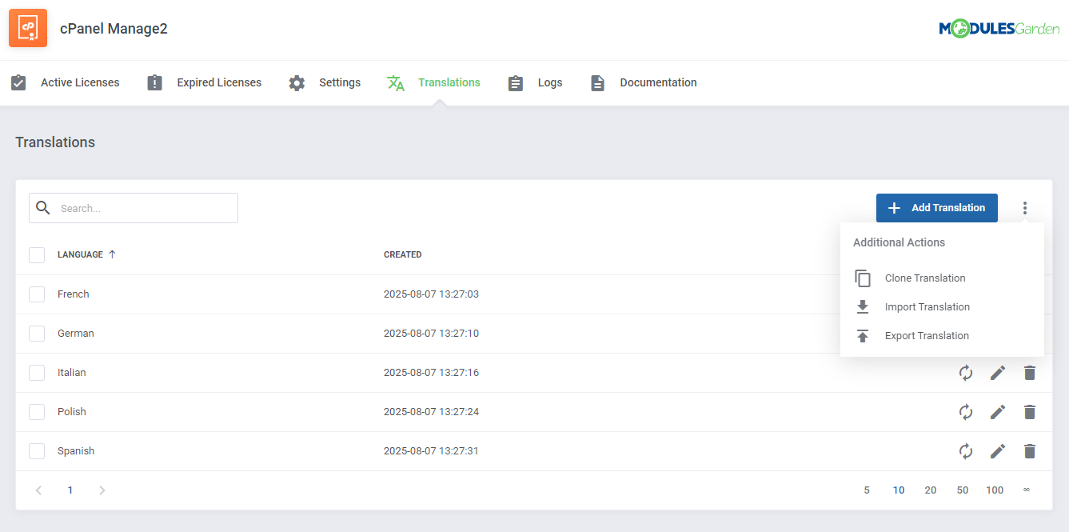The image size is (1069, 532).
Task: Resync the Spanish translation
Action: [x=966, y=450]
